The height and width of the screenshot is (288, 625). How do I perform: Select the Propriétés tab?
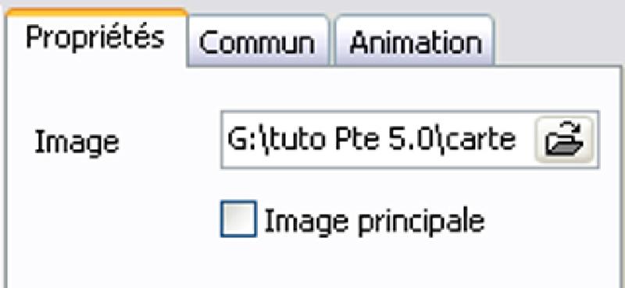coord(96,37)
